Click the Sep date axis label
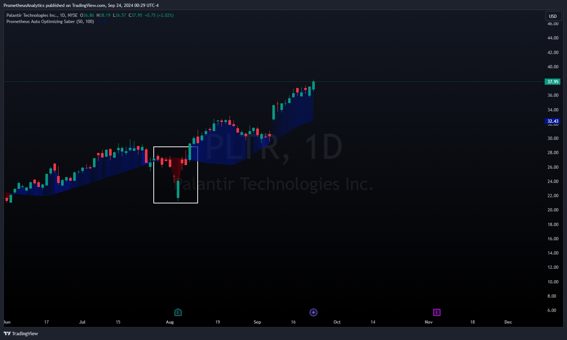The width and height of the screenshot is (567, 340). pyautogui.click(x=257, y=322)
